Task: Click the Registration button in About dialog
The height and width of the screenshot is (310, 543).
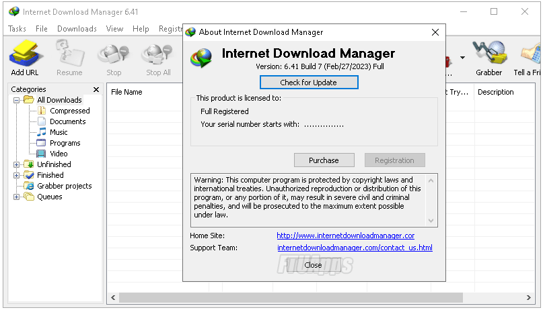Action: tap(394, 160)
